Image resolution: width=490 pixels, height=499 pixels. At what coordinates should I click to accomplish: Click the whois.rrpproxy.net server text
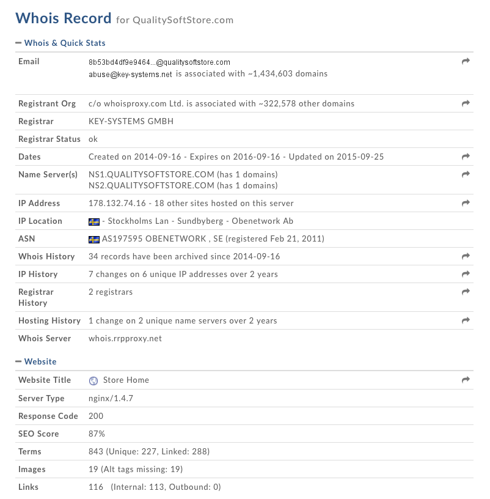[125, 339]
